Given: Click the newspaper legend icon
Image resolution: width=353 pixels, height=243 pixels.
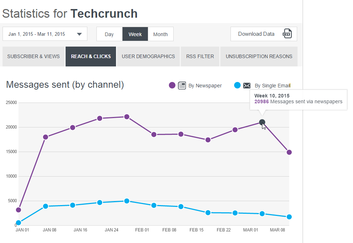Looking at the screenshot, I should pos(182,86).
